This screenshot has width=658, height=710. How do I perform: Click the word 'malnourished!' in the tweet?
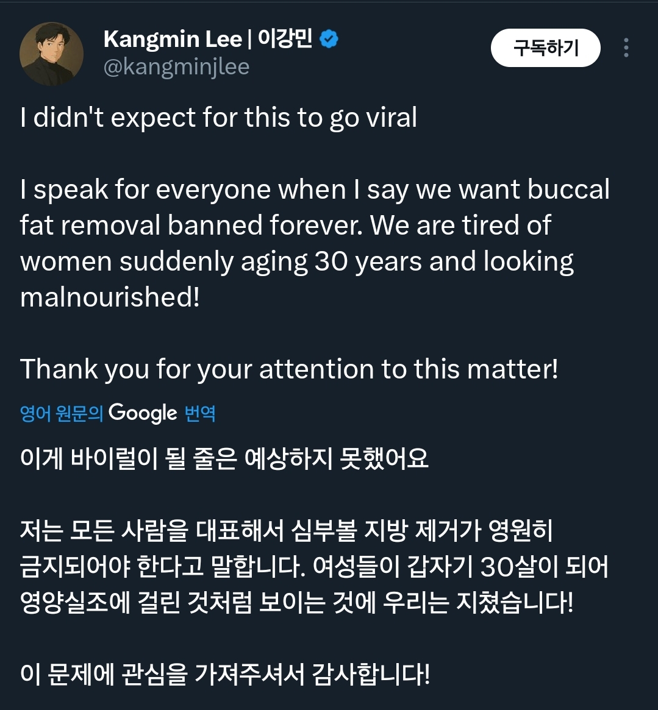[110, 297]
